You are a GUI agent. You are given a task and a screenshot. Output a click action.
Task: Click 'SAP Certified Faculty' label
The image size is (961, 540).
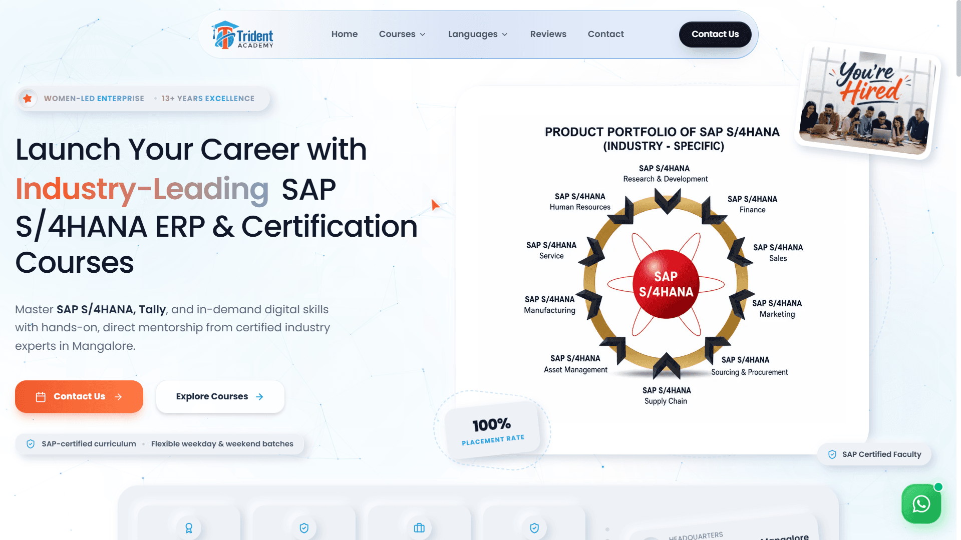point(881,454)
